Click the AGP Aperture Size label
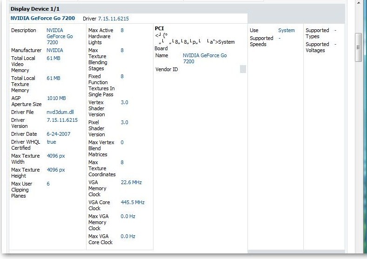Screen dimensions: 367x259 (x=27, y=101)
